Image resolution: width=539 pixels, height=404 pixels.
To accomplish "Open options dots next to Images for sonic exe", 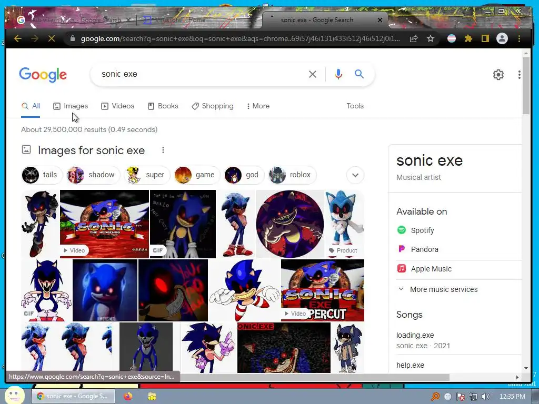I will click(x=163, y=150).
